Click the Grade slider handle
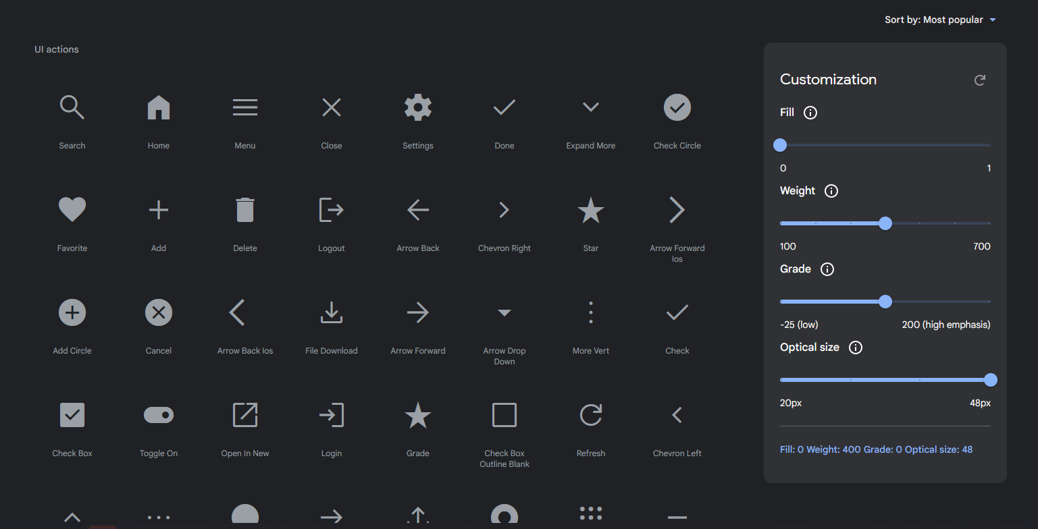The image size is (1038, 529). point(885,302)
